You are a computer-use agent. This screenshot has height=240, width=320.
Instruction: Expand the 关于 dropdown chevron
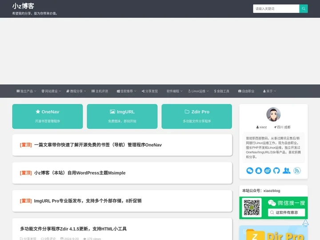275,91
